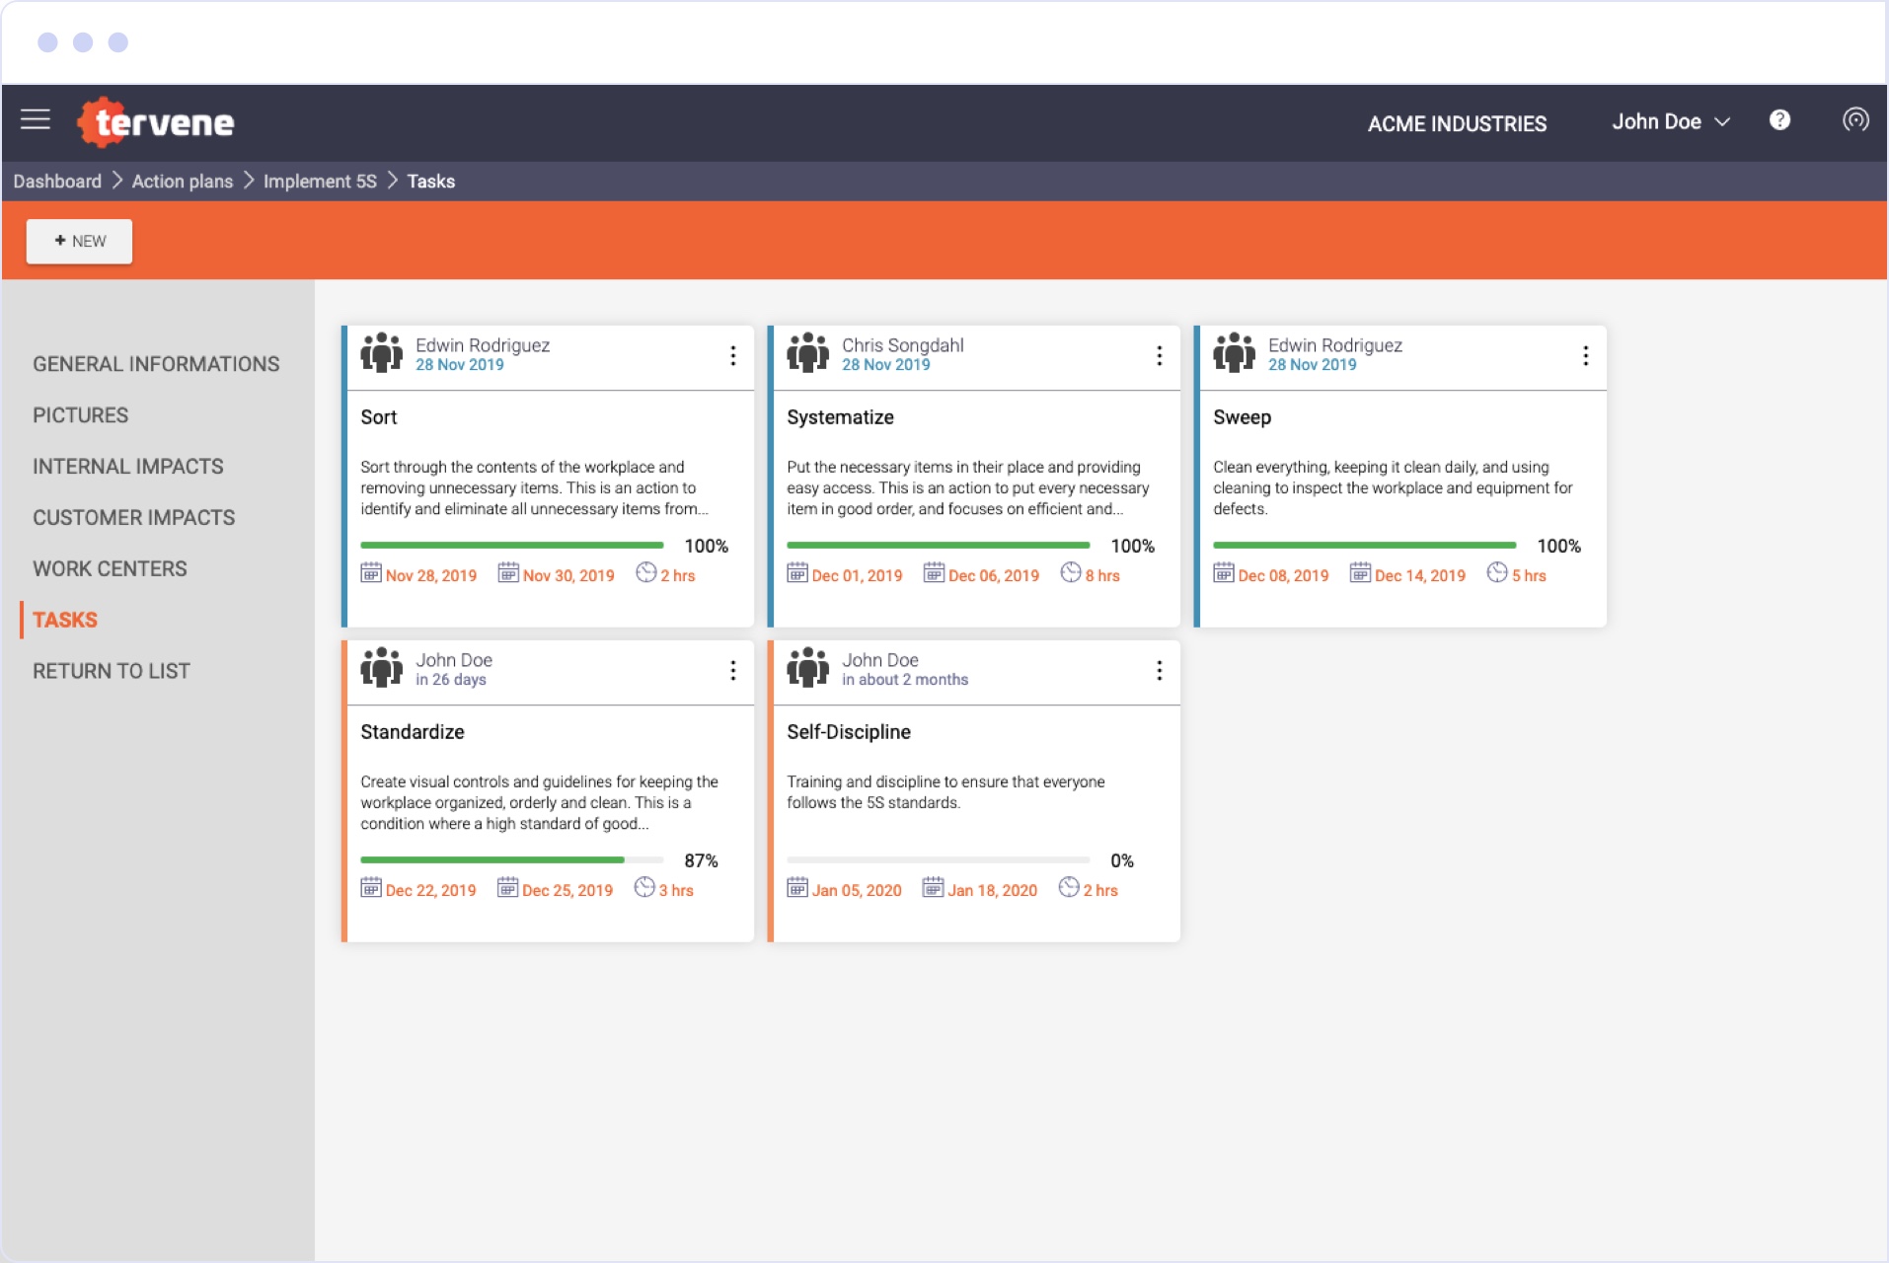Click the Sort card progress bar
The height and width of the screenshot is (1263, 1889).
point(512,545)
